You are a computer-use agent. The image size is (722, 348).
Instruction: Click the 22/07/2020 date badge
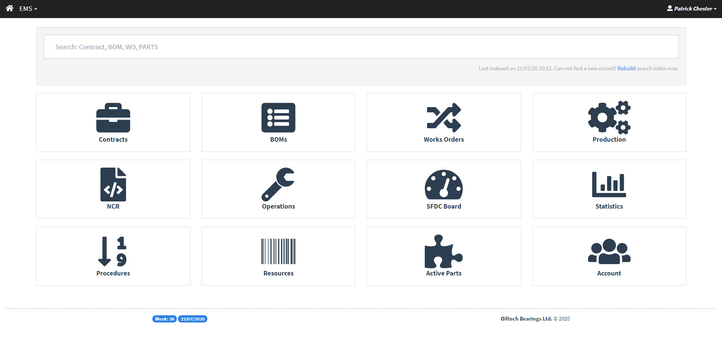point(193,319)
